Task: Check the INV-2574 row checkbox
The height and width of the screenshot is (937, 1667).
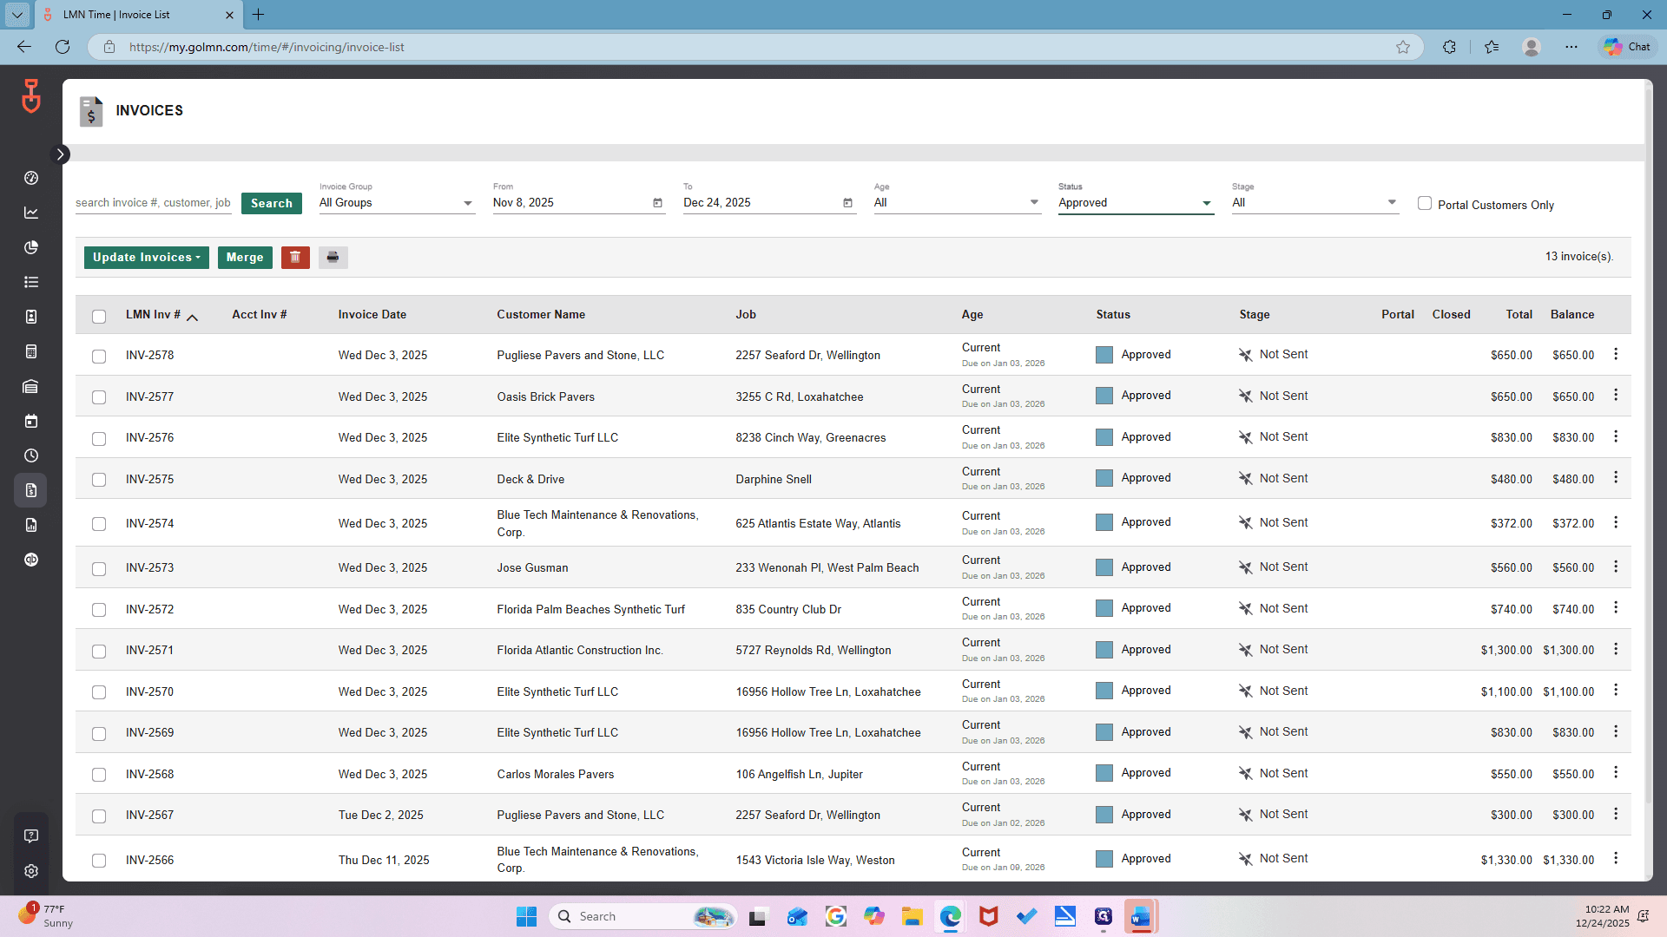Action: 99,524
